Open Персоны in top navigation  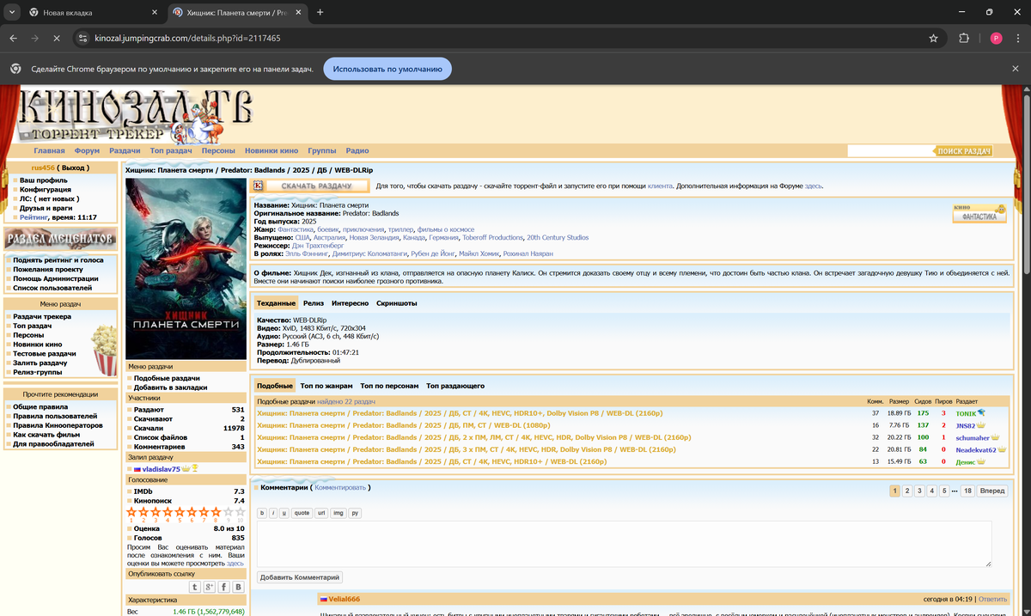[219, 150]
